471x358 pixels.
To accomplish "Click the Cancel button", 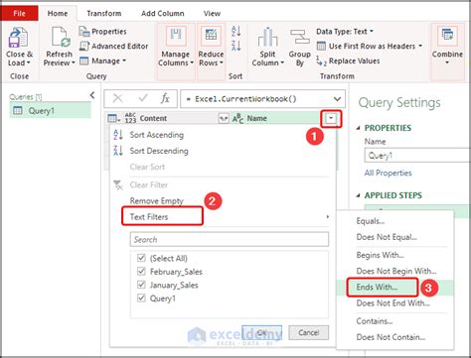I will pyautogui.click(x=309, y=332).
